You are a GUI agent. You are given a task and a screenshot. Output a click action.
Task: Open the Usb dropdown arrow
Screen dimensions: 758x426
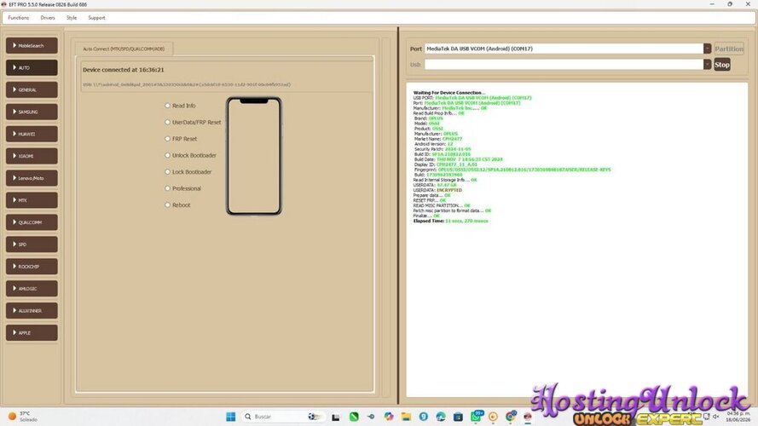click(x=707, y=64)
